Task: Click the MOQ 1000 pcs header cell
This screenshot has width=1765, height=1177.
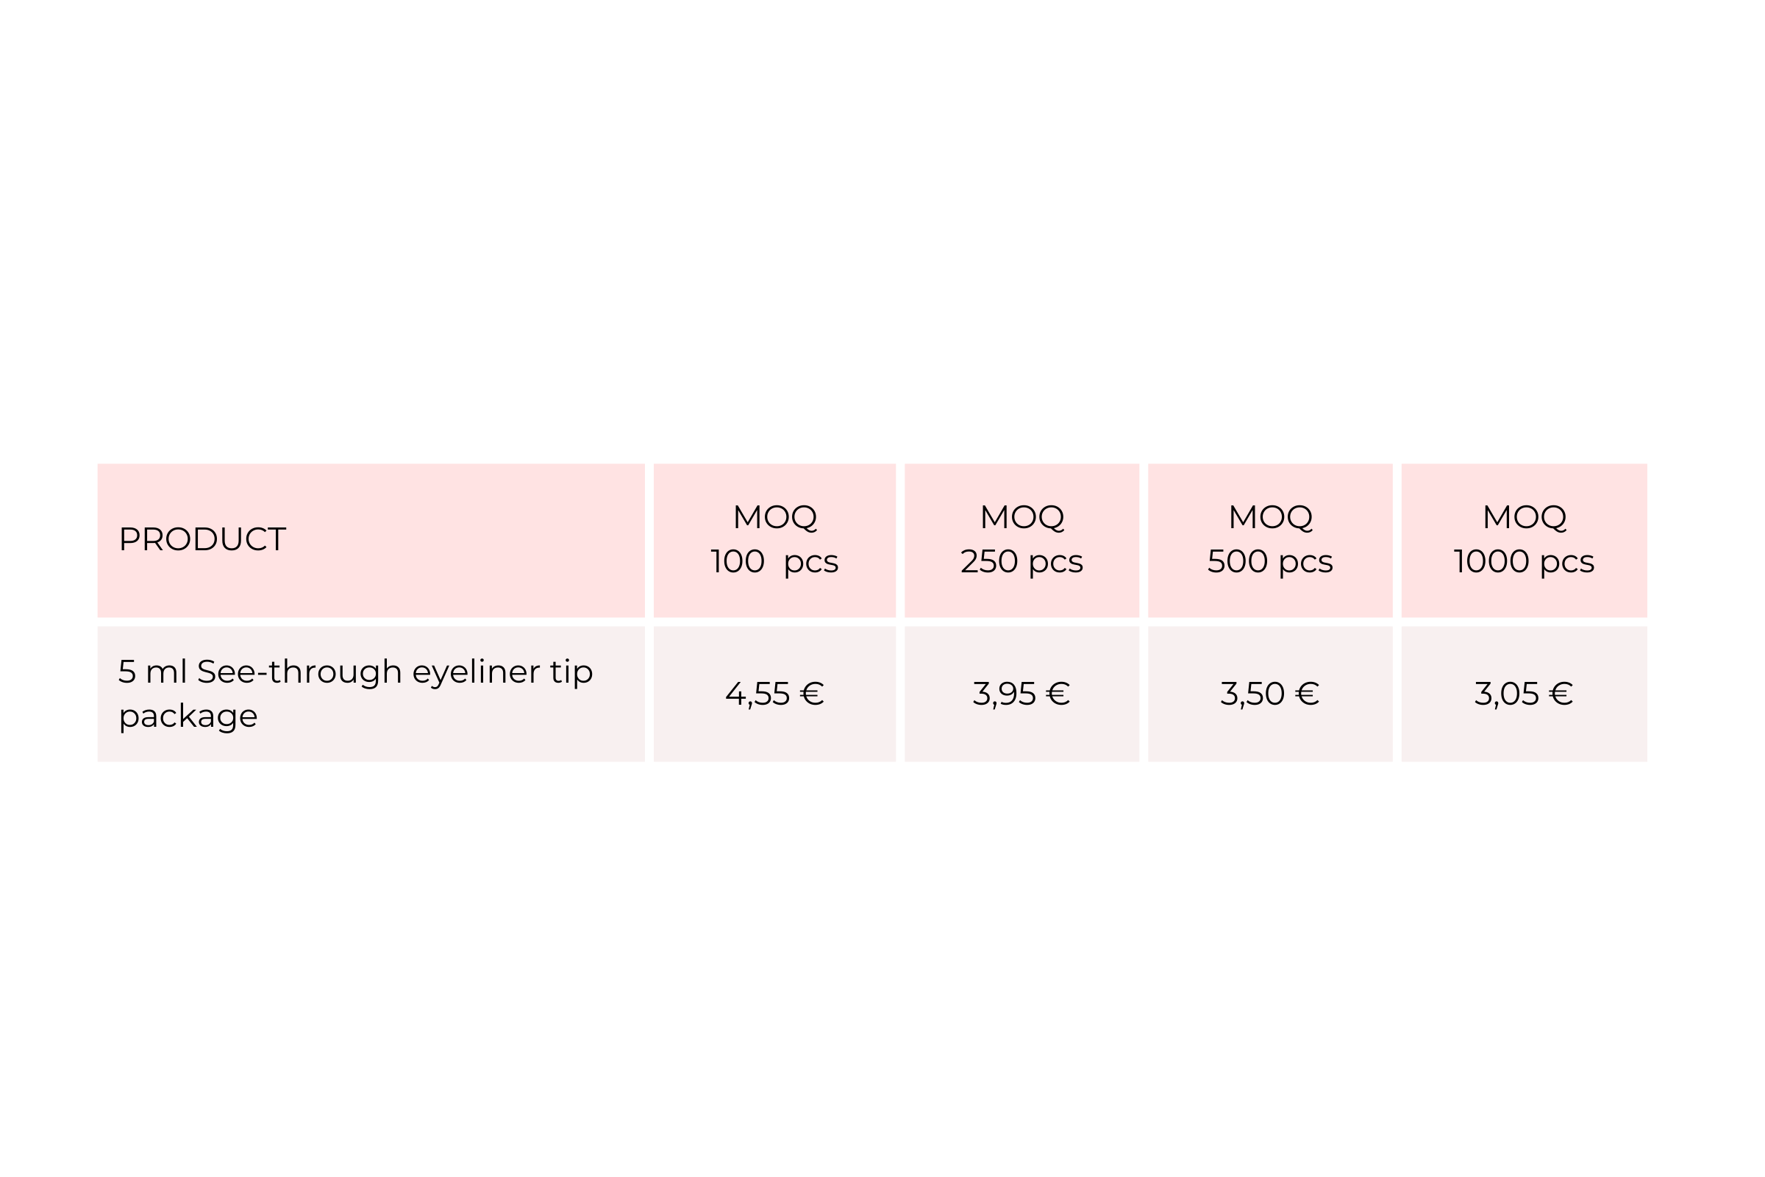Action: 1524,541
